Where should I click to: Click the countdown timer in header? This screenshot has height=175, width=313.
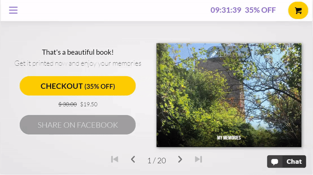tap(226, 10)
